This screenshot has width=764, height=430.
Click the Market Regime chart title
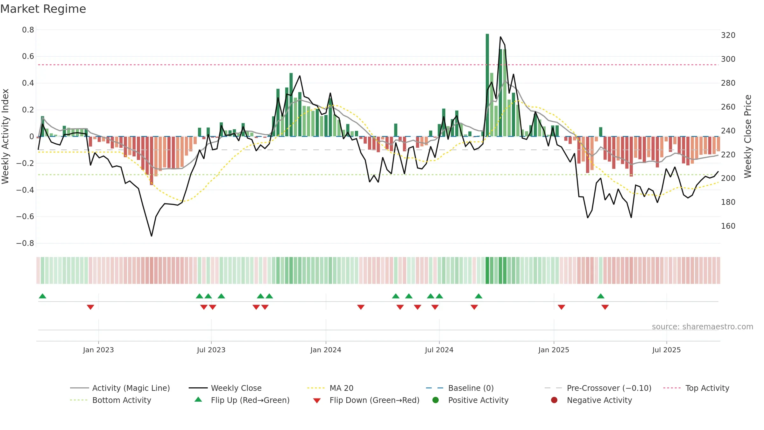43,9
